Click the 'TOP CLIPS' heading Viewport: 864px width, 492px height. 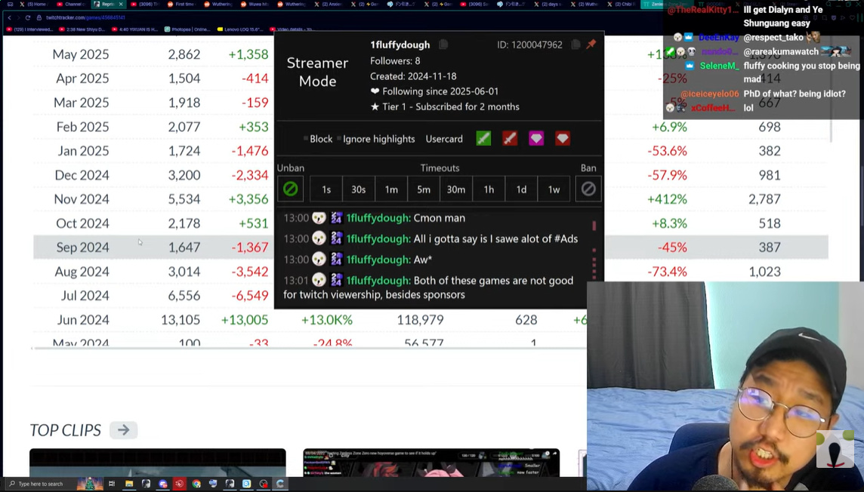pyautogui.click(x=66, y=430)
